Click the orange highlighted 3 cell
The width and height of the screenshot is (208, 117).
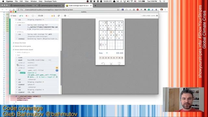click(x=111, y=32)
